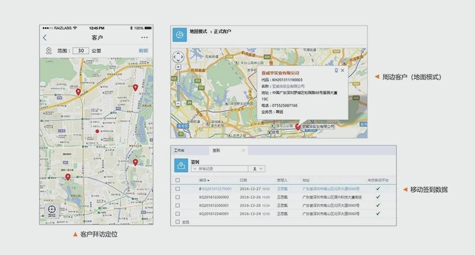This screenshot has width=475, height=255.
Task: Click the 范围 distance input showing 30
Action: pos(81,51)
